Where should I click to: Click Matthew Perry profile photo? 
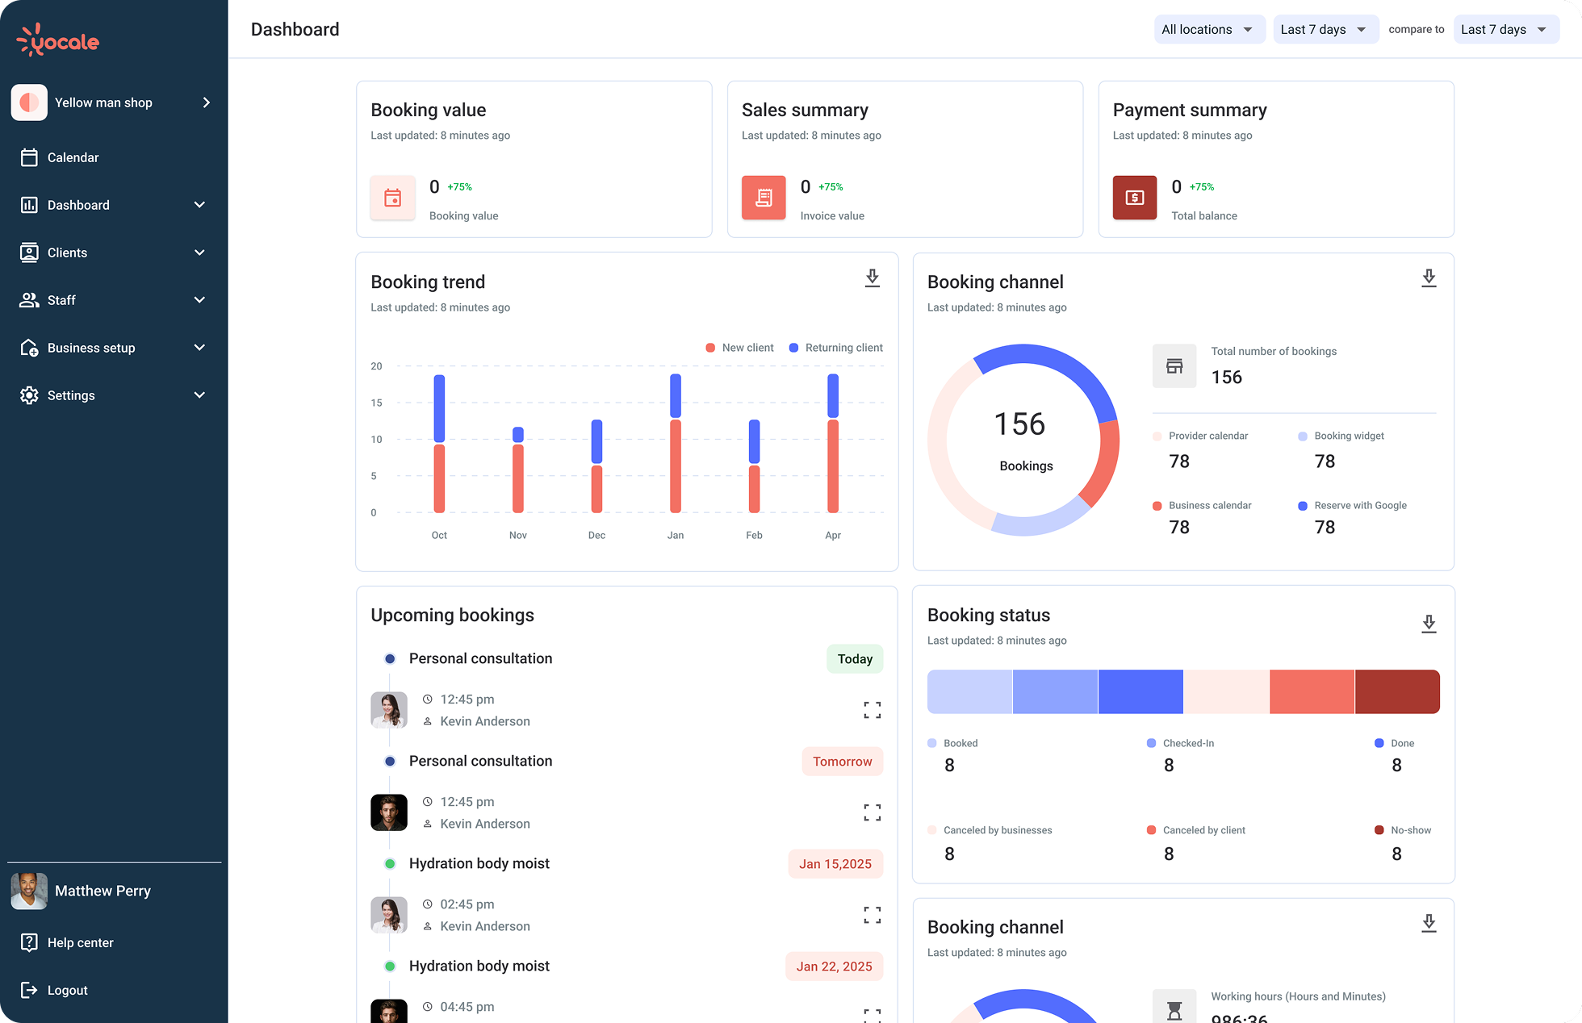pos(29,891)
